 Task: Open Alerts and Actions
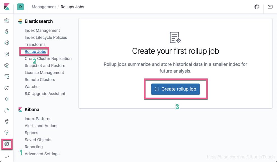41,126
